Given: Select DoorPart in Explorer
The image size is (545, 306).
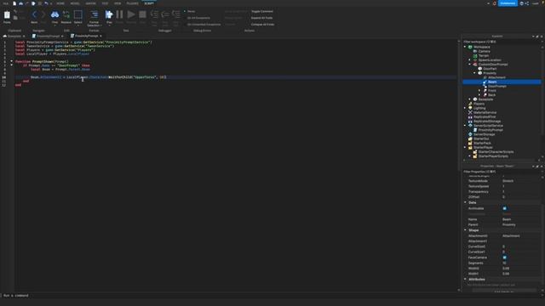Looking at the screenshot, I should 490,69.
